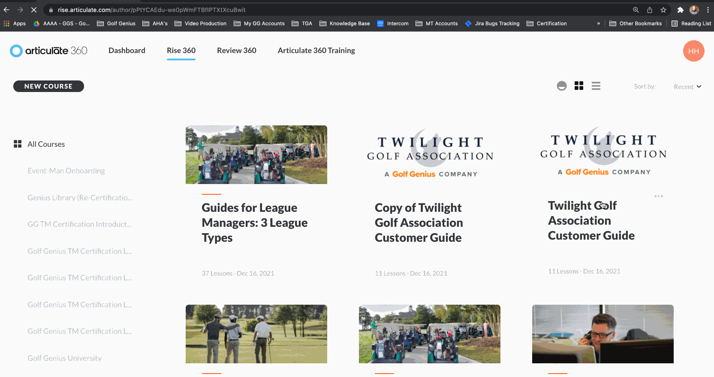The image size is (714, 377).
Task: Open Copy of Twilight Golf Association course
Action: tap(419, 223)
